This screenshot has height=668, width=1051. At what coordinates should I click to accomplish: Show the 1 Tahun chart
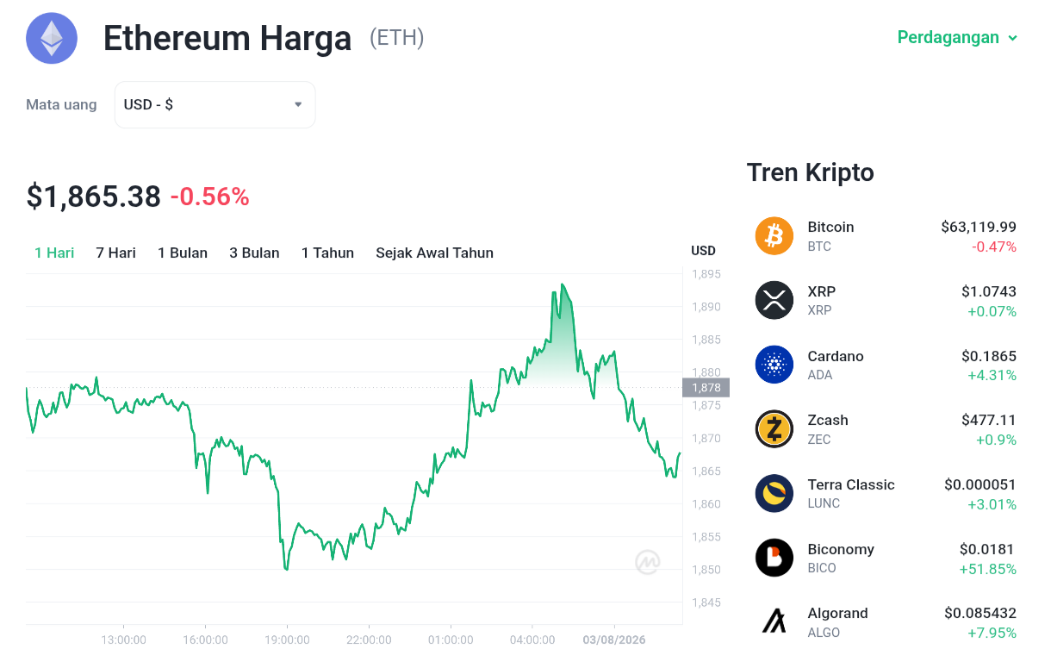click(327, 253)
